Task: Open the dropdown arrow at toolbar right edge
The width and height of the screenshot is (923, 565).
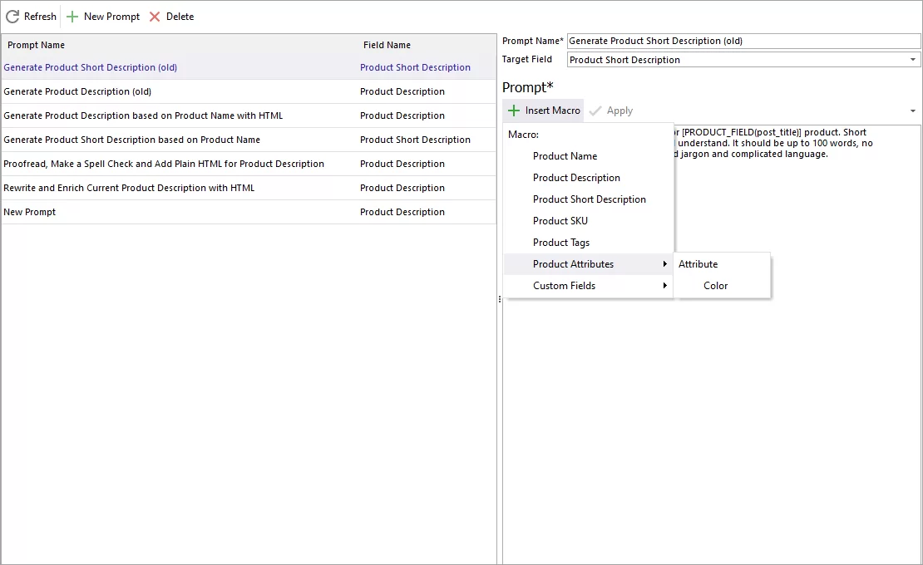Action: [x=912, y=110]
